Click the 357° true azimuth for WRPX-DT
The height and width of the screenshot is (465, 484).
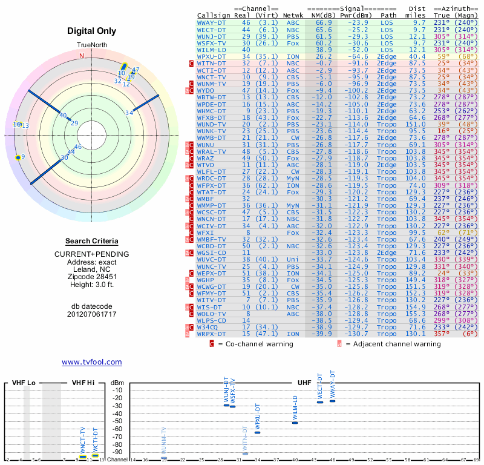[x=442, y=334]
